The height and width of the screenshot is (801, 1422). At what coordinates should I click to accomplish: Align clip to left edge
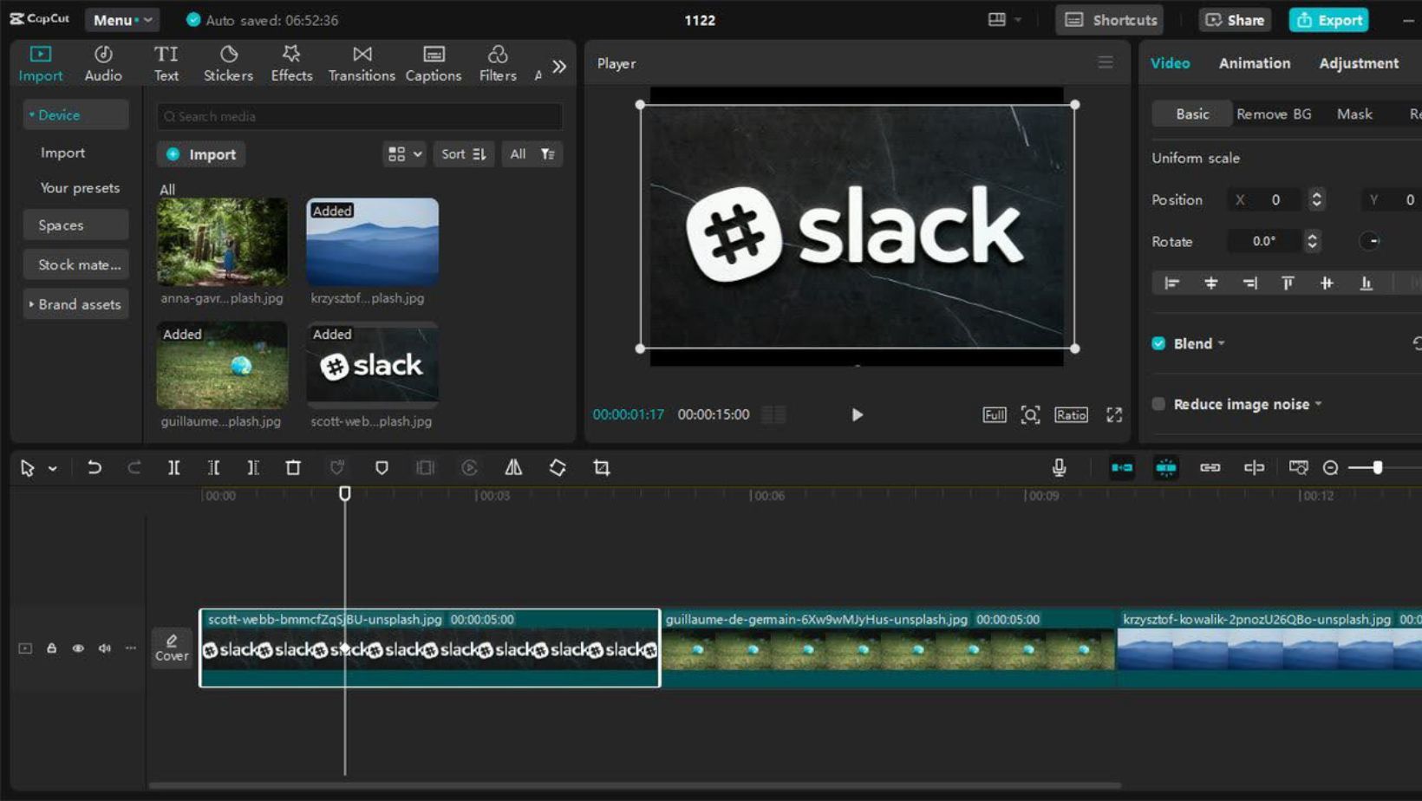1171,283
